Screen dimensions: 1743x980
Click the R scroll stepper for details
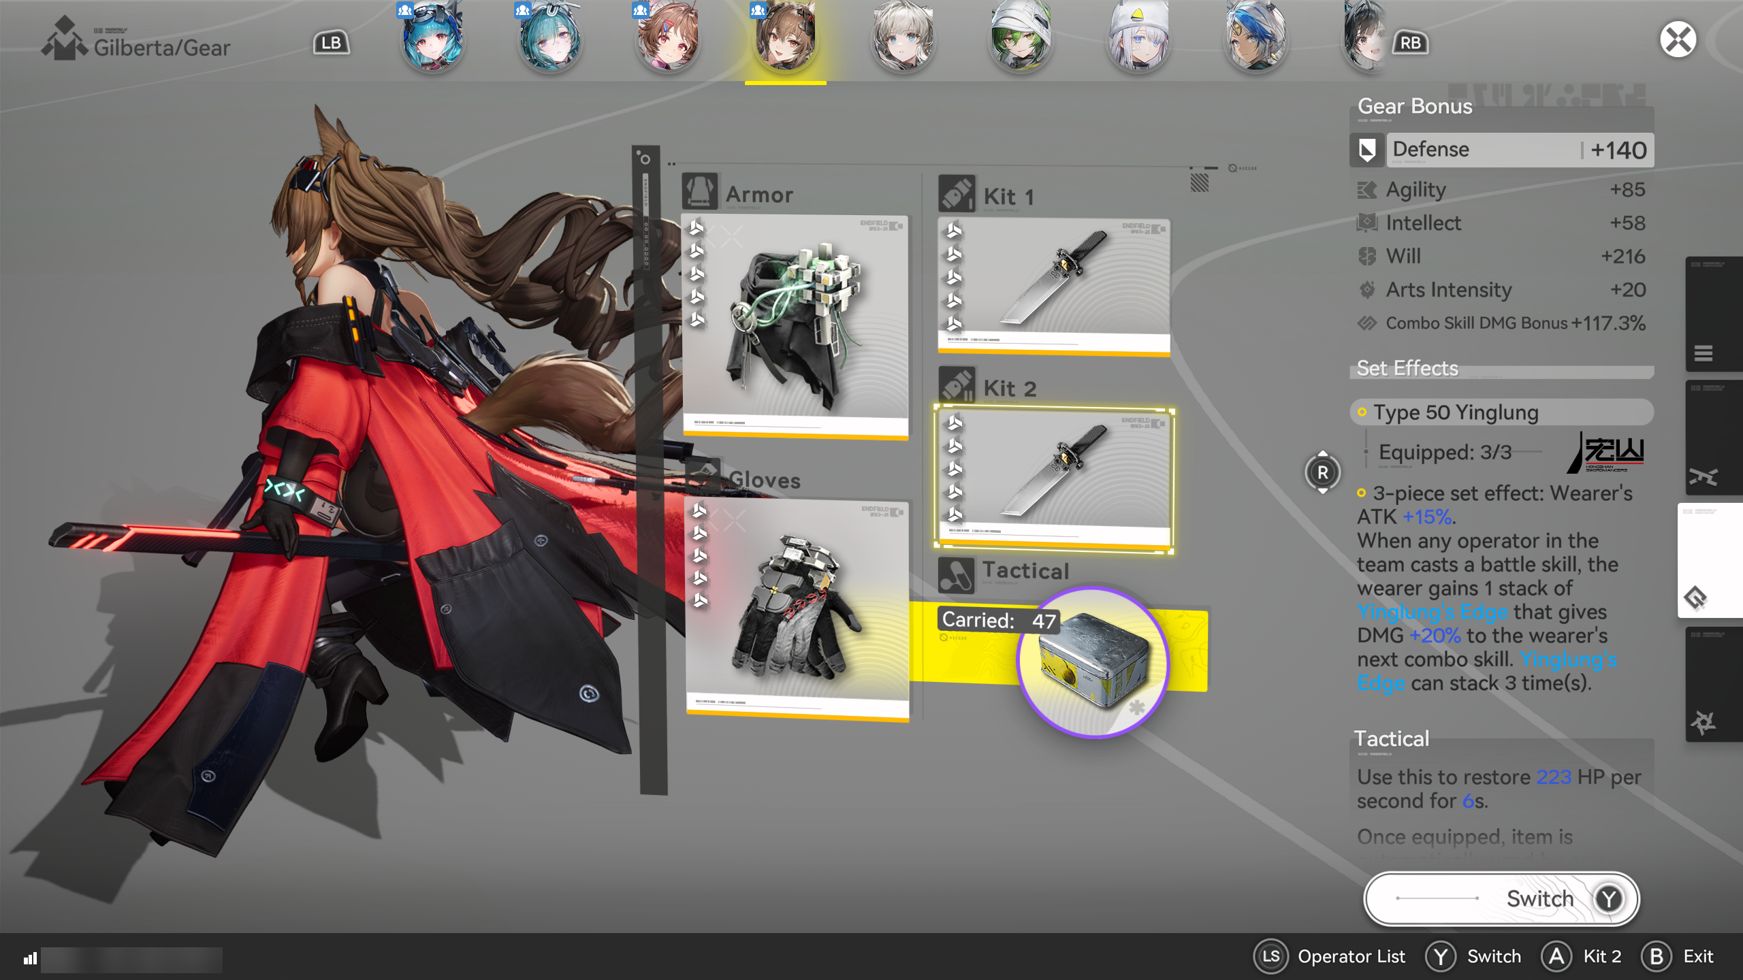tap(1322, 472)
